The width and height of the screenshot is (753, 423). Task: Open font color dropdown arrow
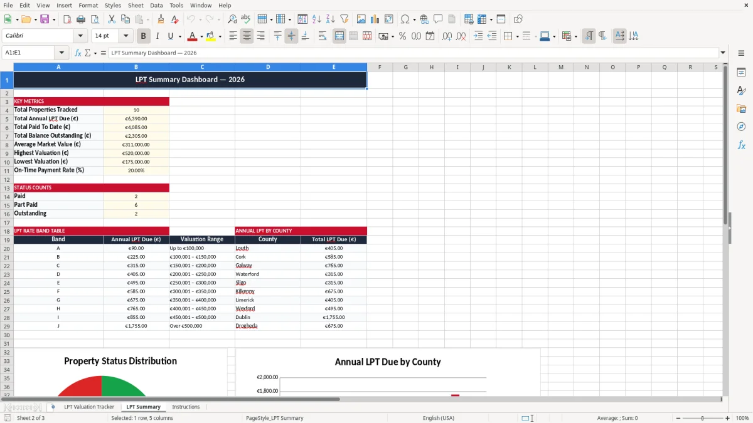coord(201,36)
